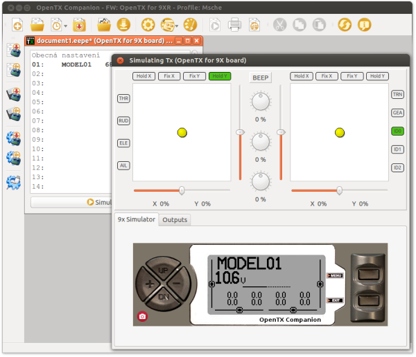Click left stick horizontal trim slider
Screen dimensions: 416x357
coord(182,190)
